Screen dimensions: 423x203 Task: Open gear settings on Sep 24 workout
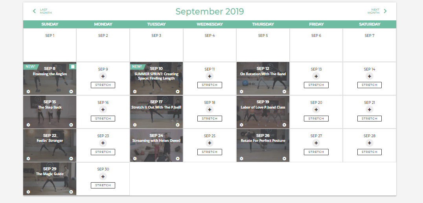point(135,159)
